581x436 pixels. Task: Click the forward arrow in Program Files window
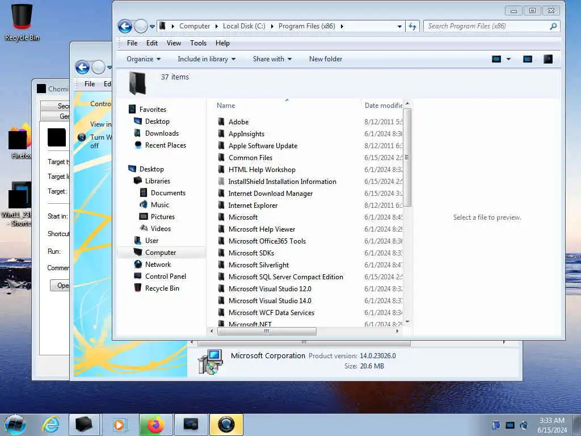(x=141, y=26)
